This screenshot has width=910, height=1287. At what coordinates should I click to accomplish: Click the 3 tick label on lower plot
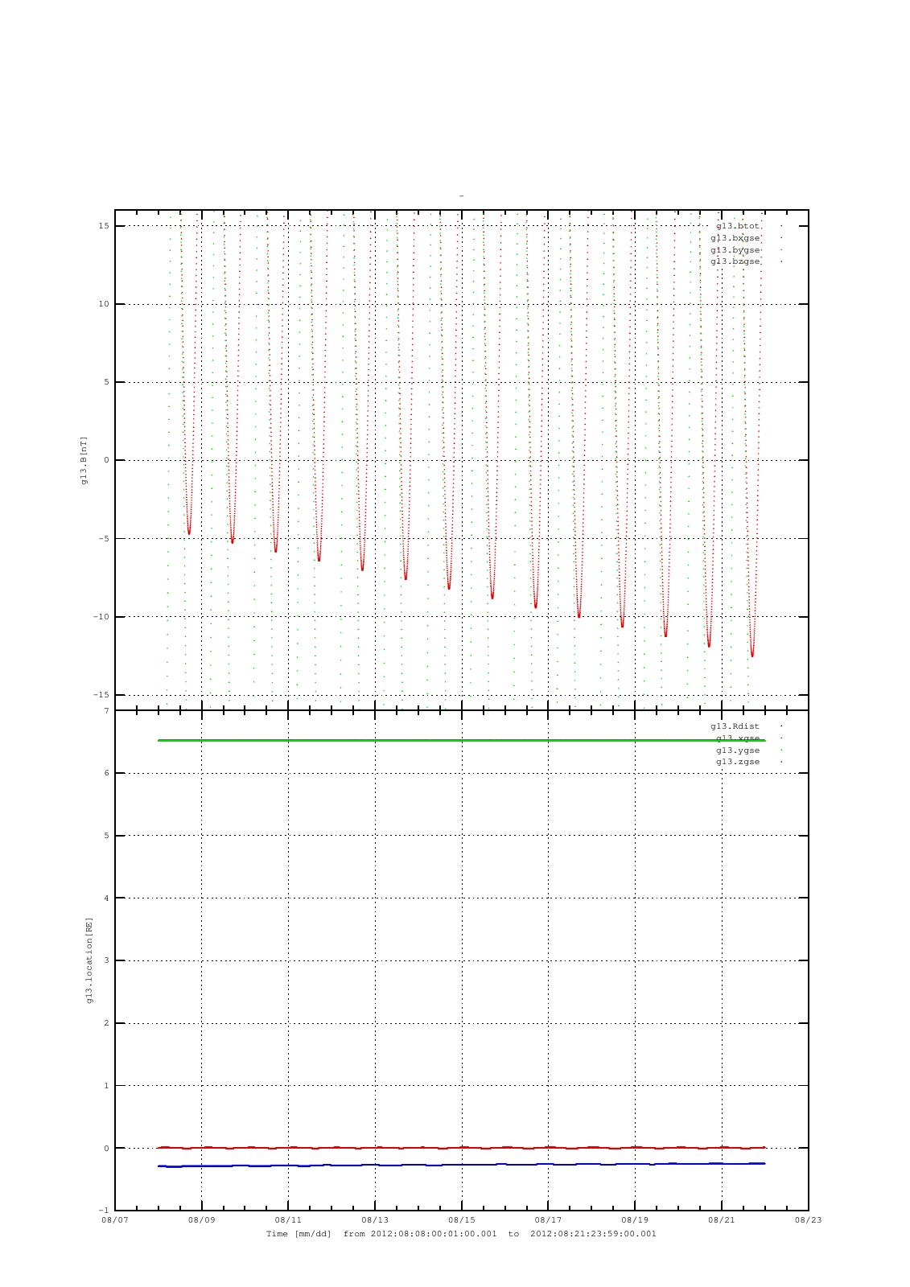tap(106, 960)
